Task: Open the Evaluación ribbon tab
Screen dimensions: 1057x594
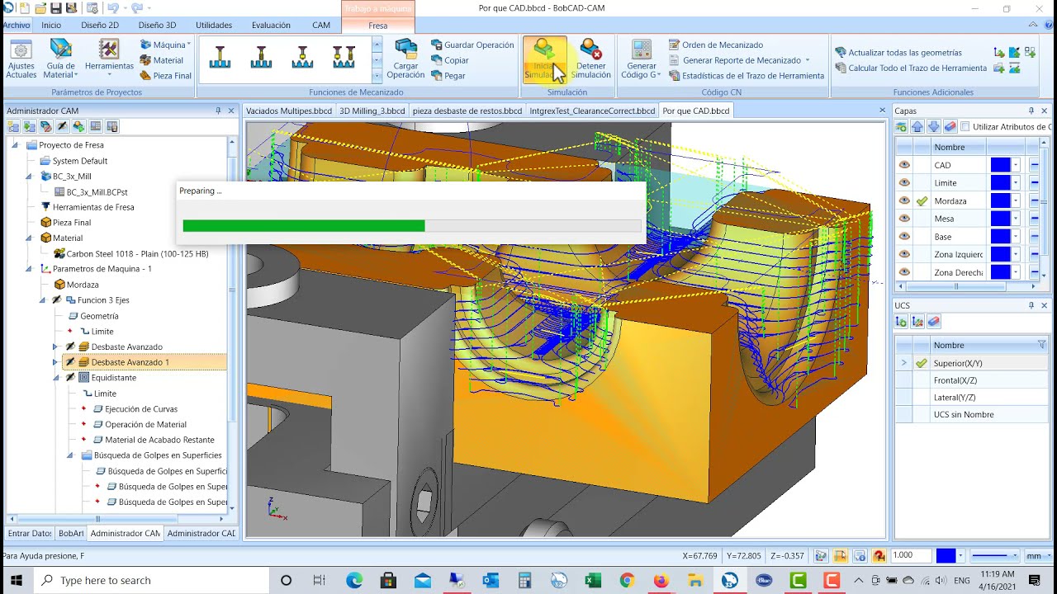Action: (x=271, y=25)
